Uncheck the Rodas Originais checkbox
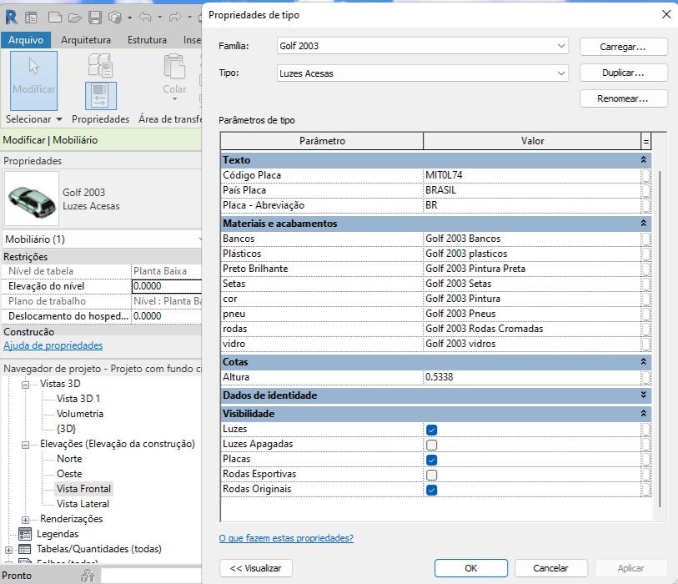This screenshot has height=584, width=678. tap(431, 490)
